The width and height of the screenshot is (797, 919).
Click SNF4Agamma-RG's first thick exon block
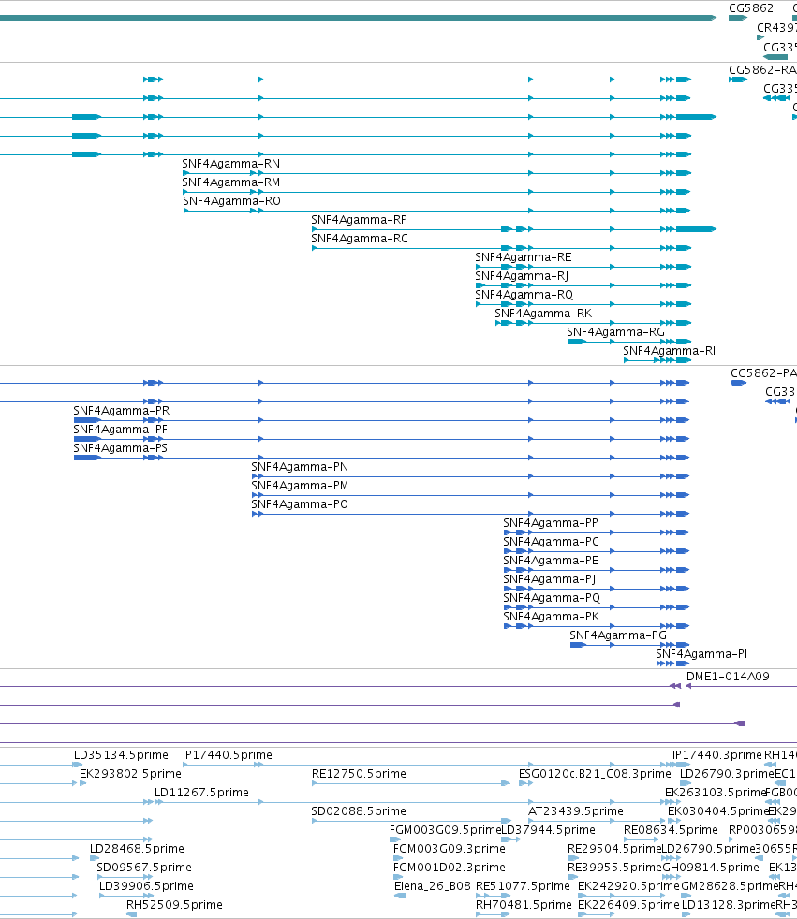pos(577,342)
